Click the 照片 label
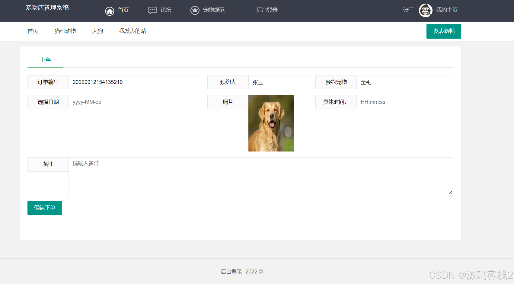Viewport: 514px width, 284px height. (228, 102)
